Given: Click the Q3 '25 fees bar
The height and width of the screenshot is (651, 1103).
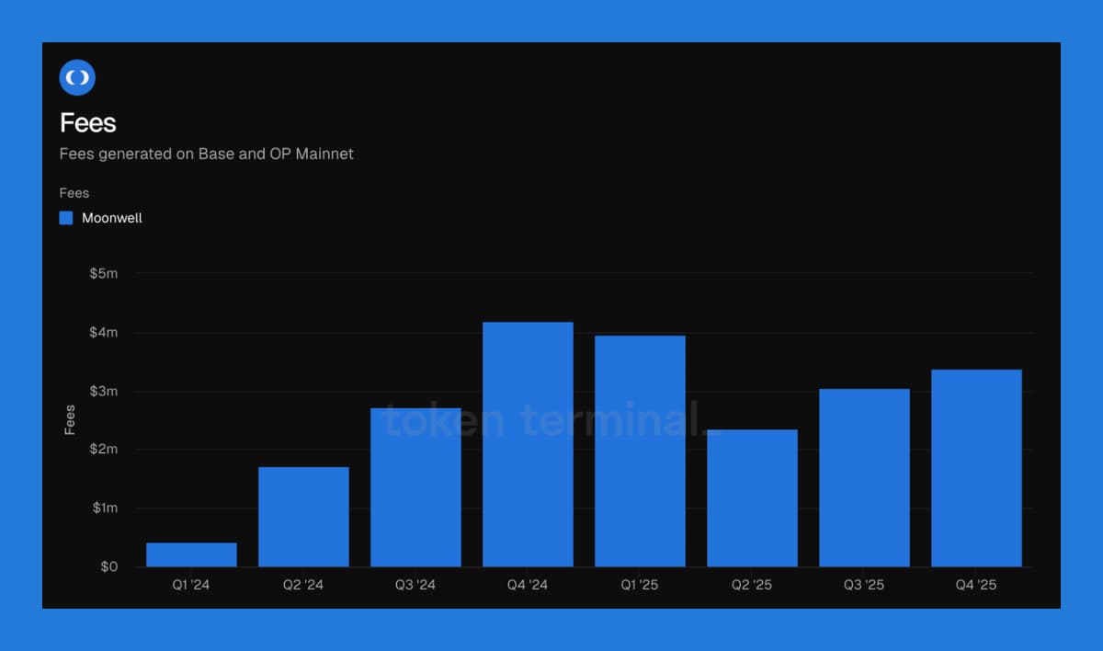Looking at the screenshot, I should (864, 477).
